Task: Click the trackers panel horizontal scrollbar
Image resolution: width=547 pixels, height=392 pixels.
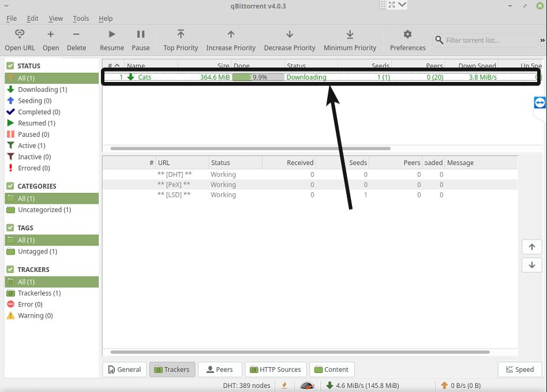Action: click(x=300, y=352)
